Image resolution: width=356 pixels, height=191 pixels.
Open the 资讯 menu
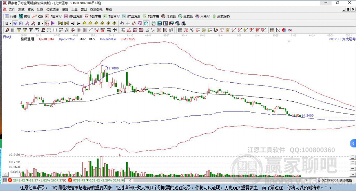pos(31,9)
